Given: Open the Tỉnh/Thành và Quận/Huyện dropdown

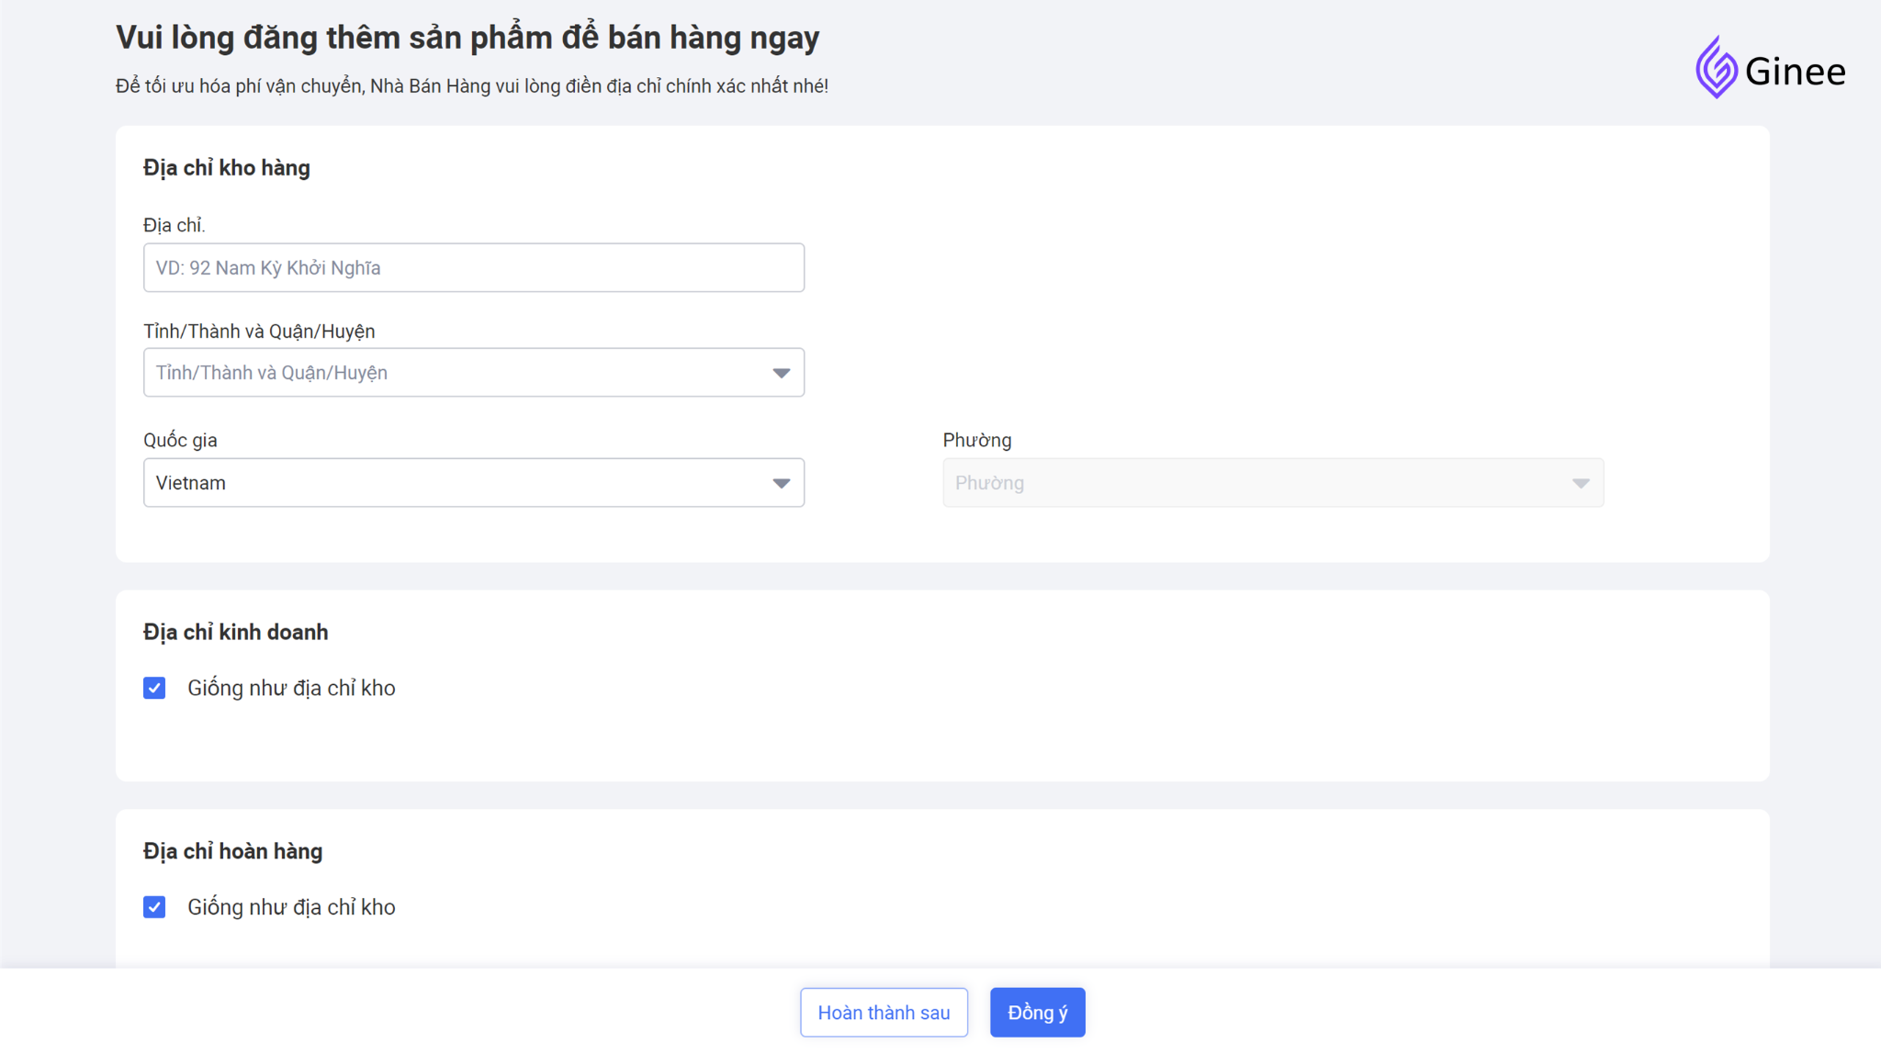Looking at the screenshot, I should coord(474,372).
